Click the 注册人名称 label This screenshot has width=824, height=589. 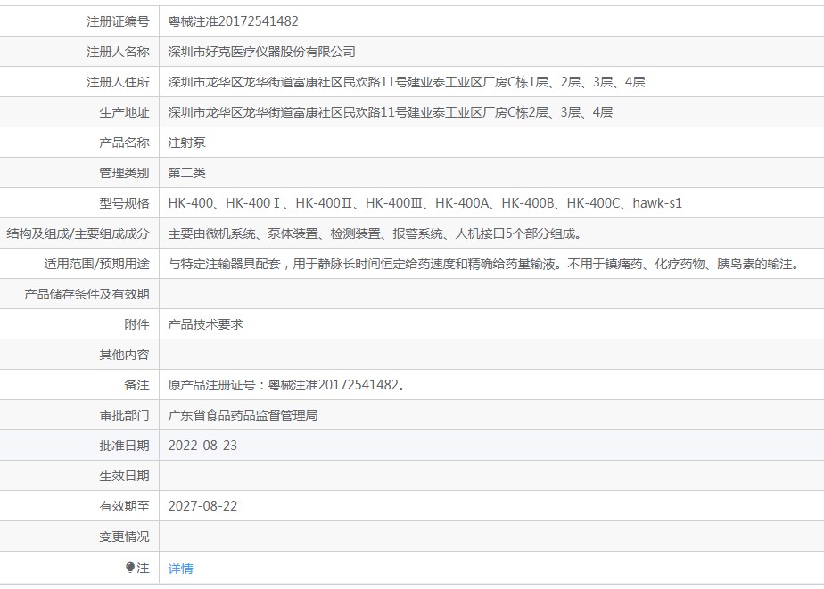(118, 52)
